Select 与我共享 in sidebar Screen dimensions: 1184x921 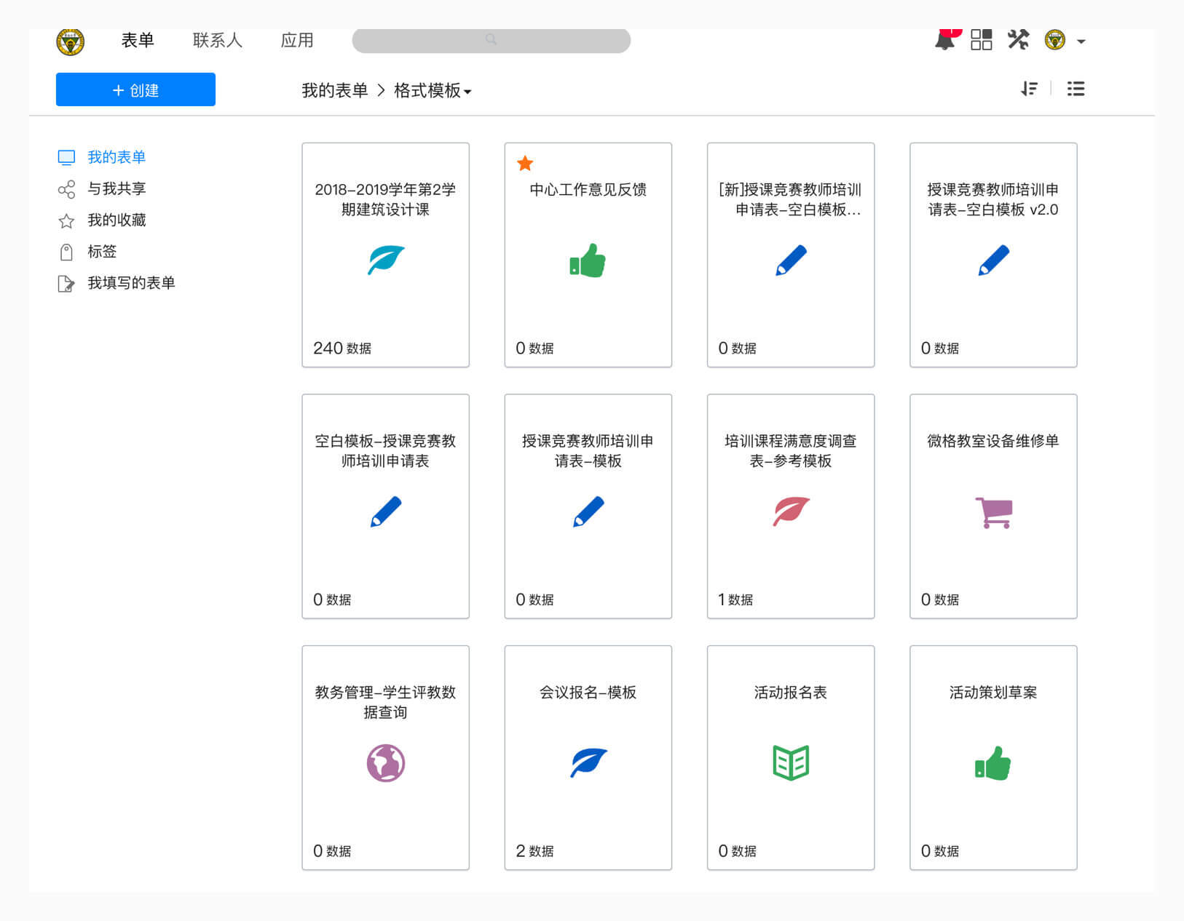coord(117,188)
